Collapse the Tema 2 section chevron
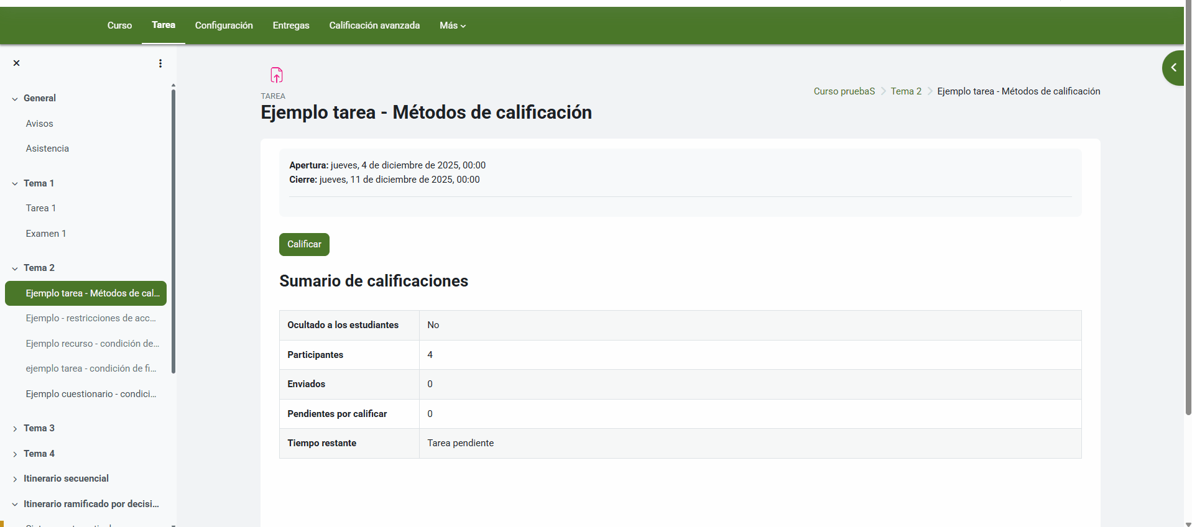This screenshot has width=1192, height=527. pyautogui.click(x=15, y=268)
